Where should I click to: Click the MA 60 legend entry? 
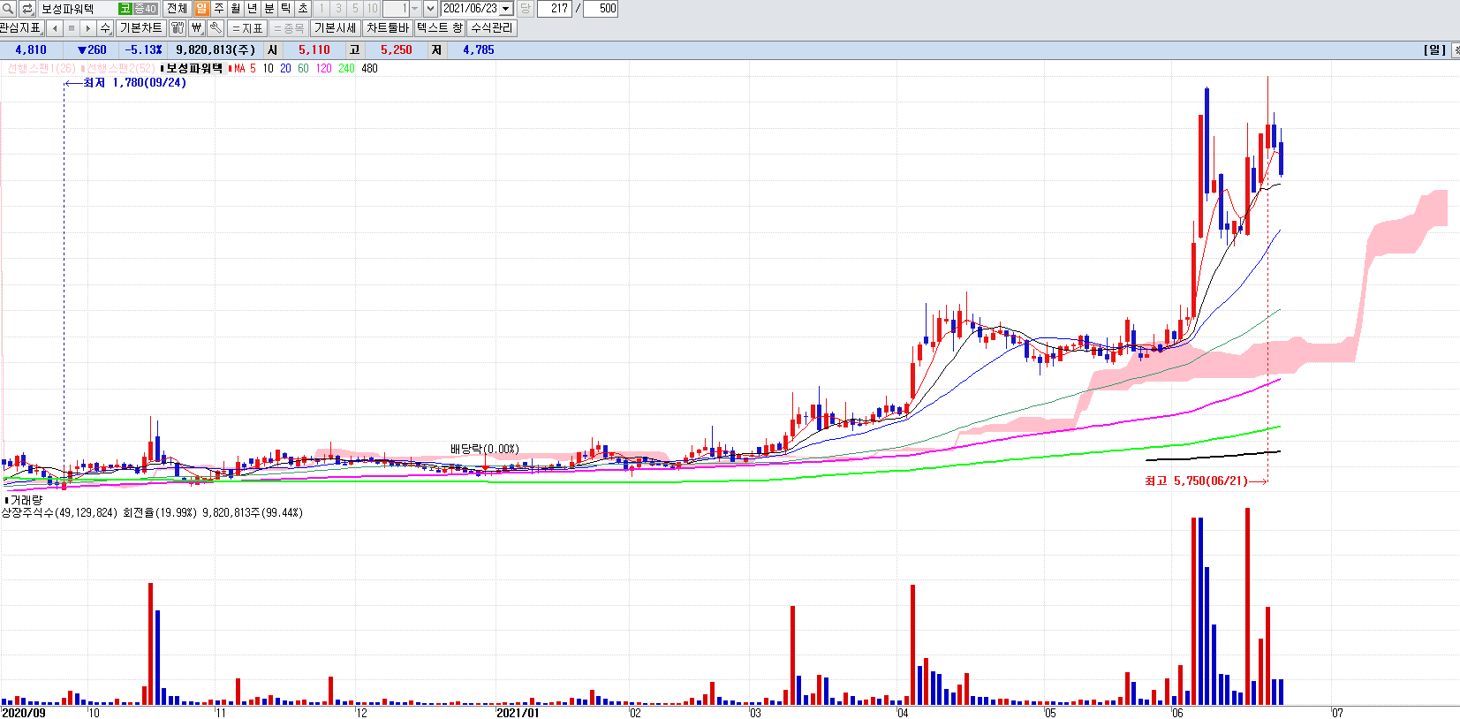point(303,68)
